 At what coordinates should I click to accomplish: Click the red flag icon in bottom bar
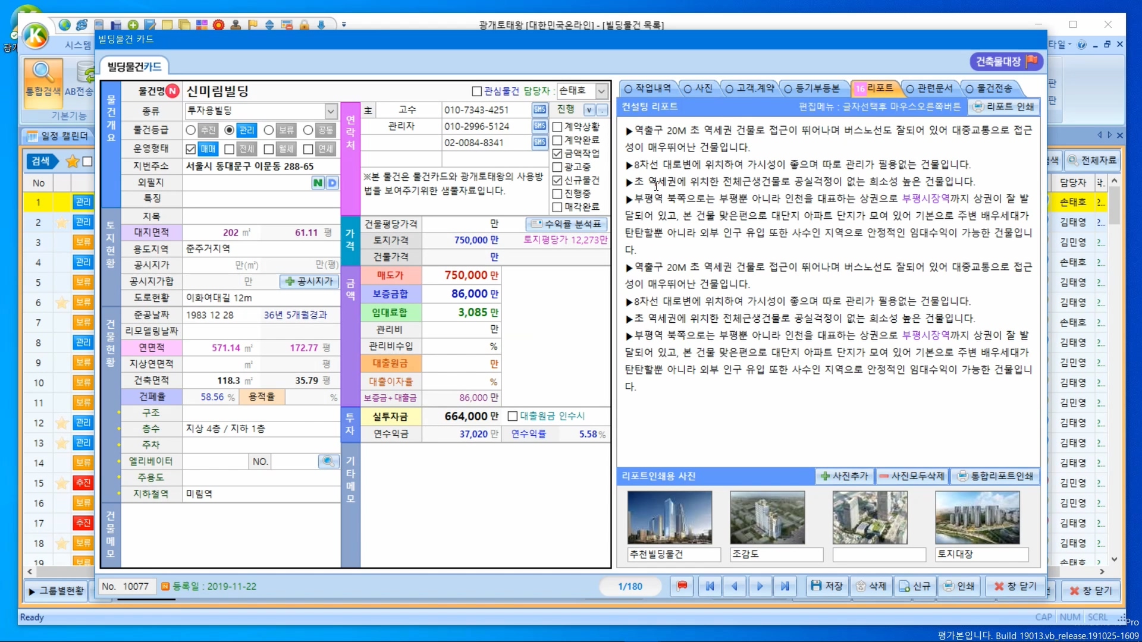tap(682, 586)
